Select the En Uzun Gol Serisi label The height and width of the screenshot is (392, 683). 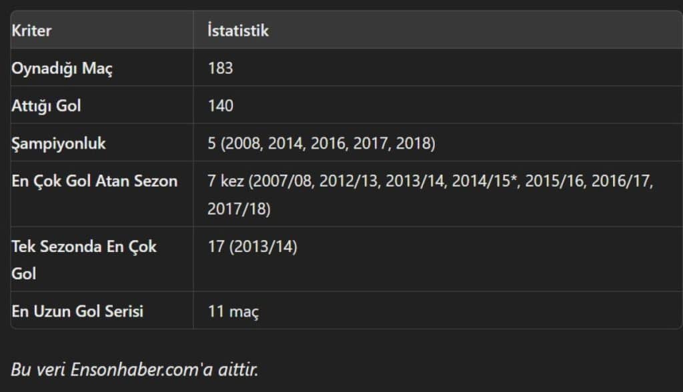coord(77,311)
